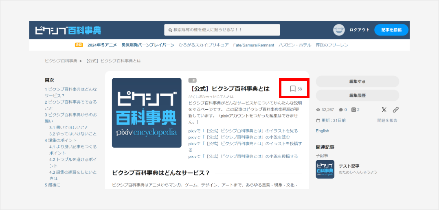Open the 編集履歴 button
This screenshot has width=439, height=210.
click(357, 95)
